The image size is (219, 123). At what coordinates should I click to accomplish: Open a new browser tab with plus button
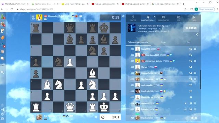183,4
